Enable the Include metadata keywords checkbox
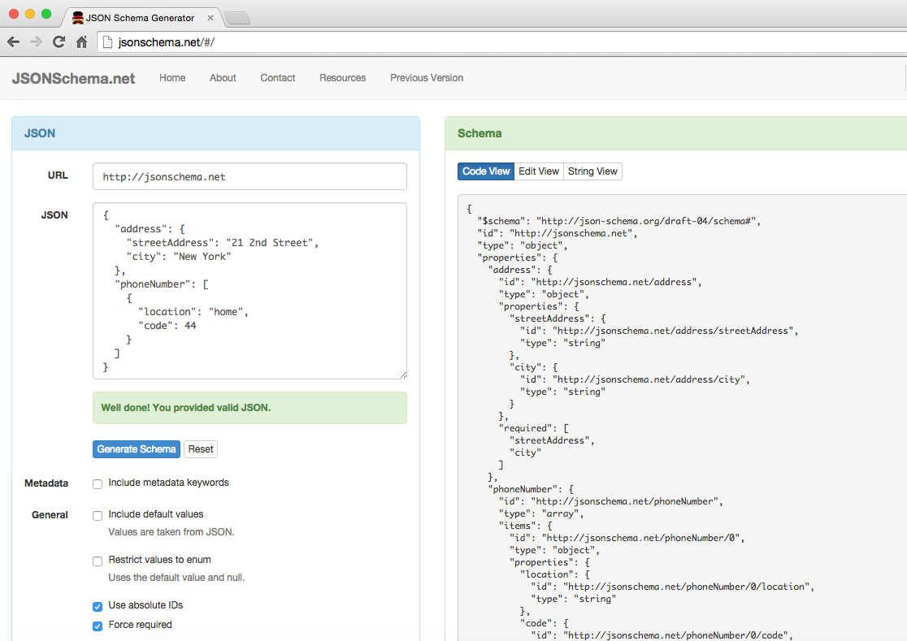Image resolution: width=907 pixels, height=641 pixels. [98, 483]
